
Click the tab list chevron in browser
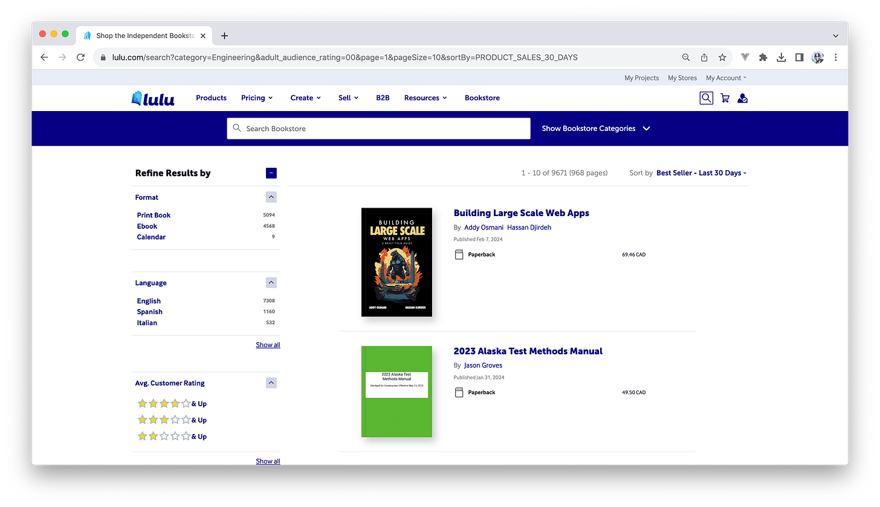point(836,36)
